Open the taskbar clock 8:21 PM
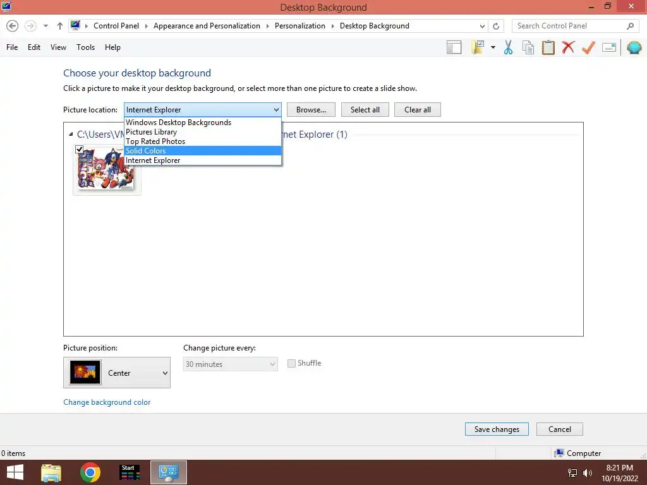The image size is (647, 485). pos(620,473)
